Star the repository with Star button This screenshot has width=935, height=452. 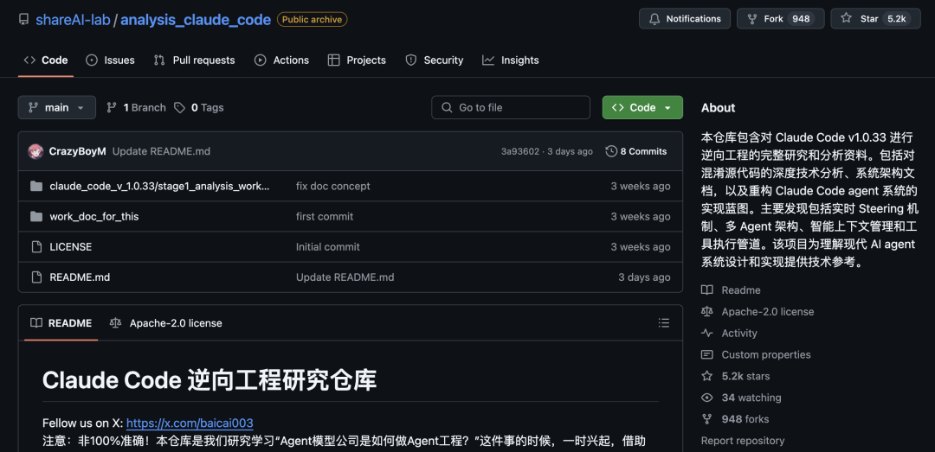point(875,18)
